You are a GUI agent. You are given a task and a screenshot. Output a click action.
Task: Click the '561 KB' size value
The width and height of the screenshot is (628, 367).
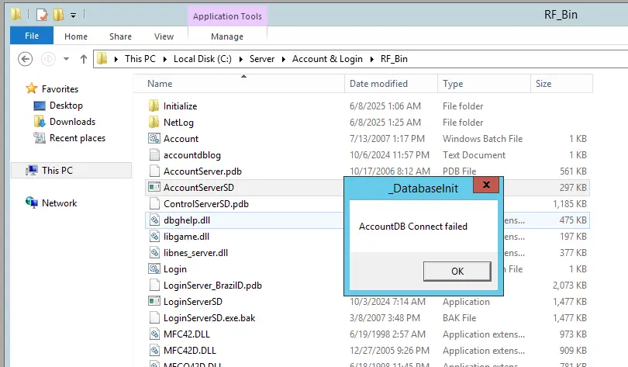click(573, 171)
